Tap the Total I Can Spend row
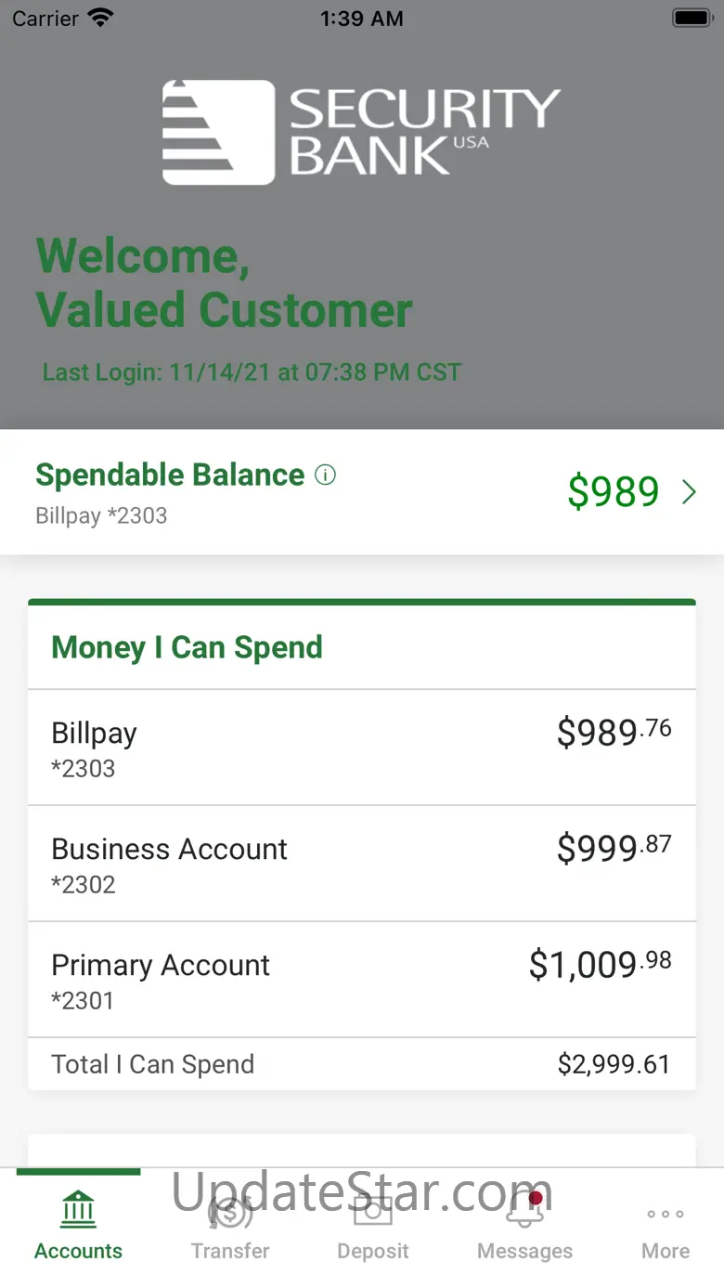Image resolution: width=724 pixels, height=1288 pixels. 362,1064
